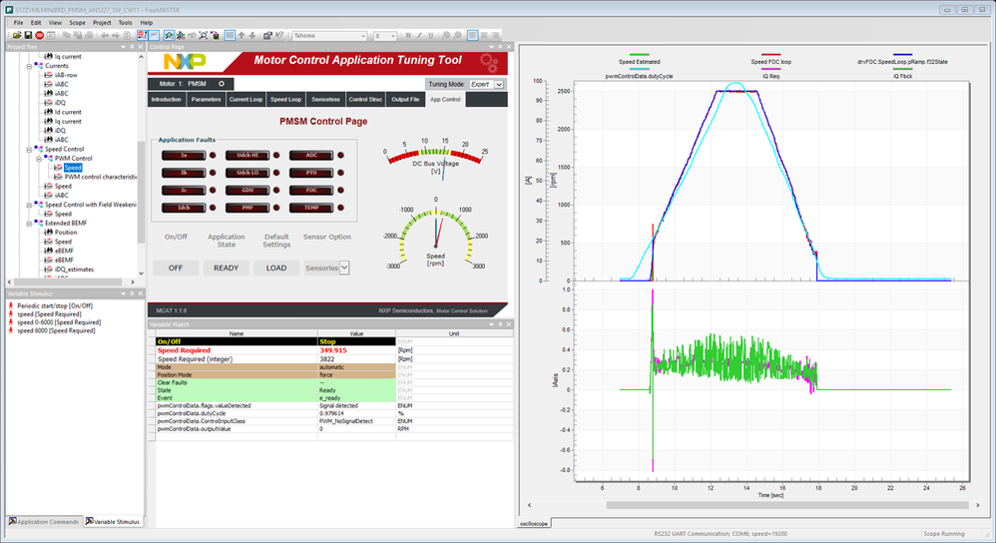The width and height of the screenshot is (996, 543).
Task: Open the font size dropdown
Action: 393,36
